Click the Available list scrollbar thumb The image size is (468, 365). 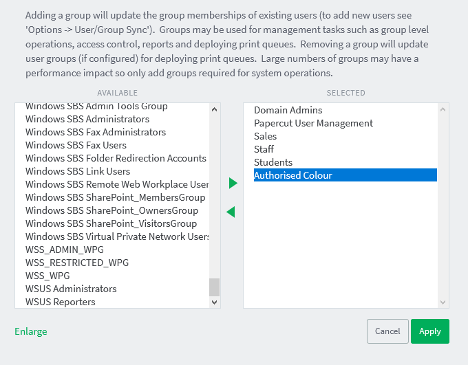[214, 287]
